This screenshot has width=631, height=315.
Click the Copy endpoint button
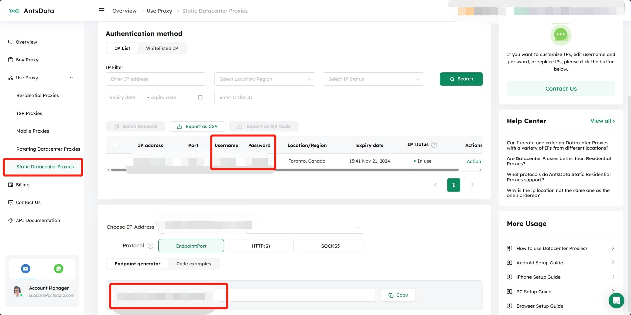(398, 295)
